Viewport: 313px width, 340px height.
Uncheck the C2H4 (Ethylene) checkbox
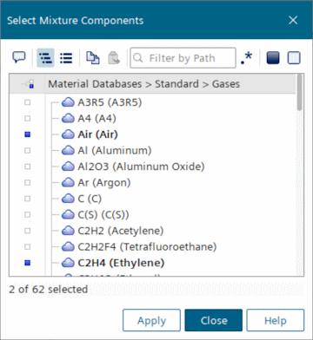pyautogui.click(x=28, y=263)
